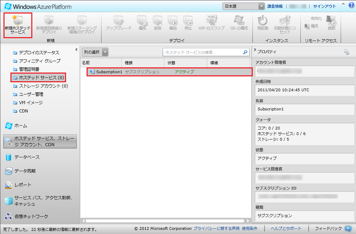
Task: Click the VIP のスワップ icon
Action: tap(211, 20)
